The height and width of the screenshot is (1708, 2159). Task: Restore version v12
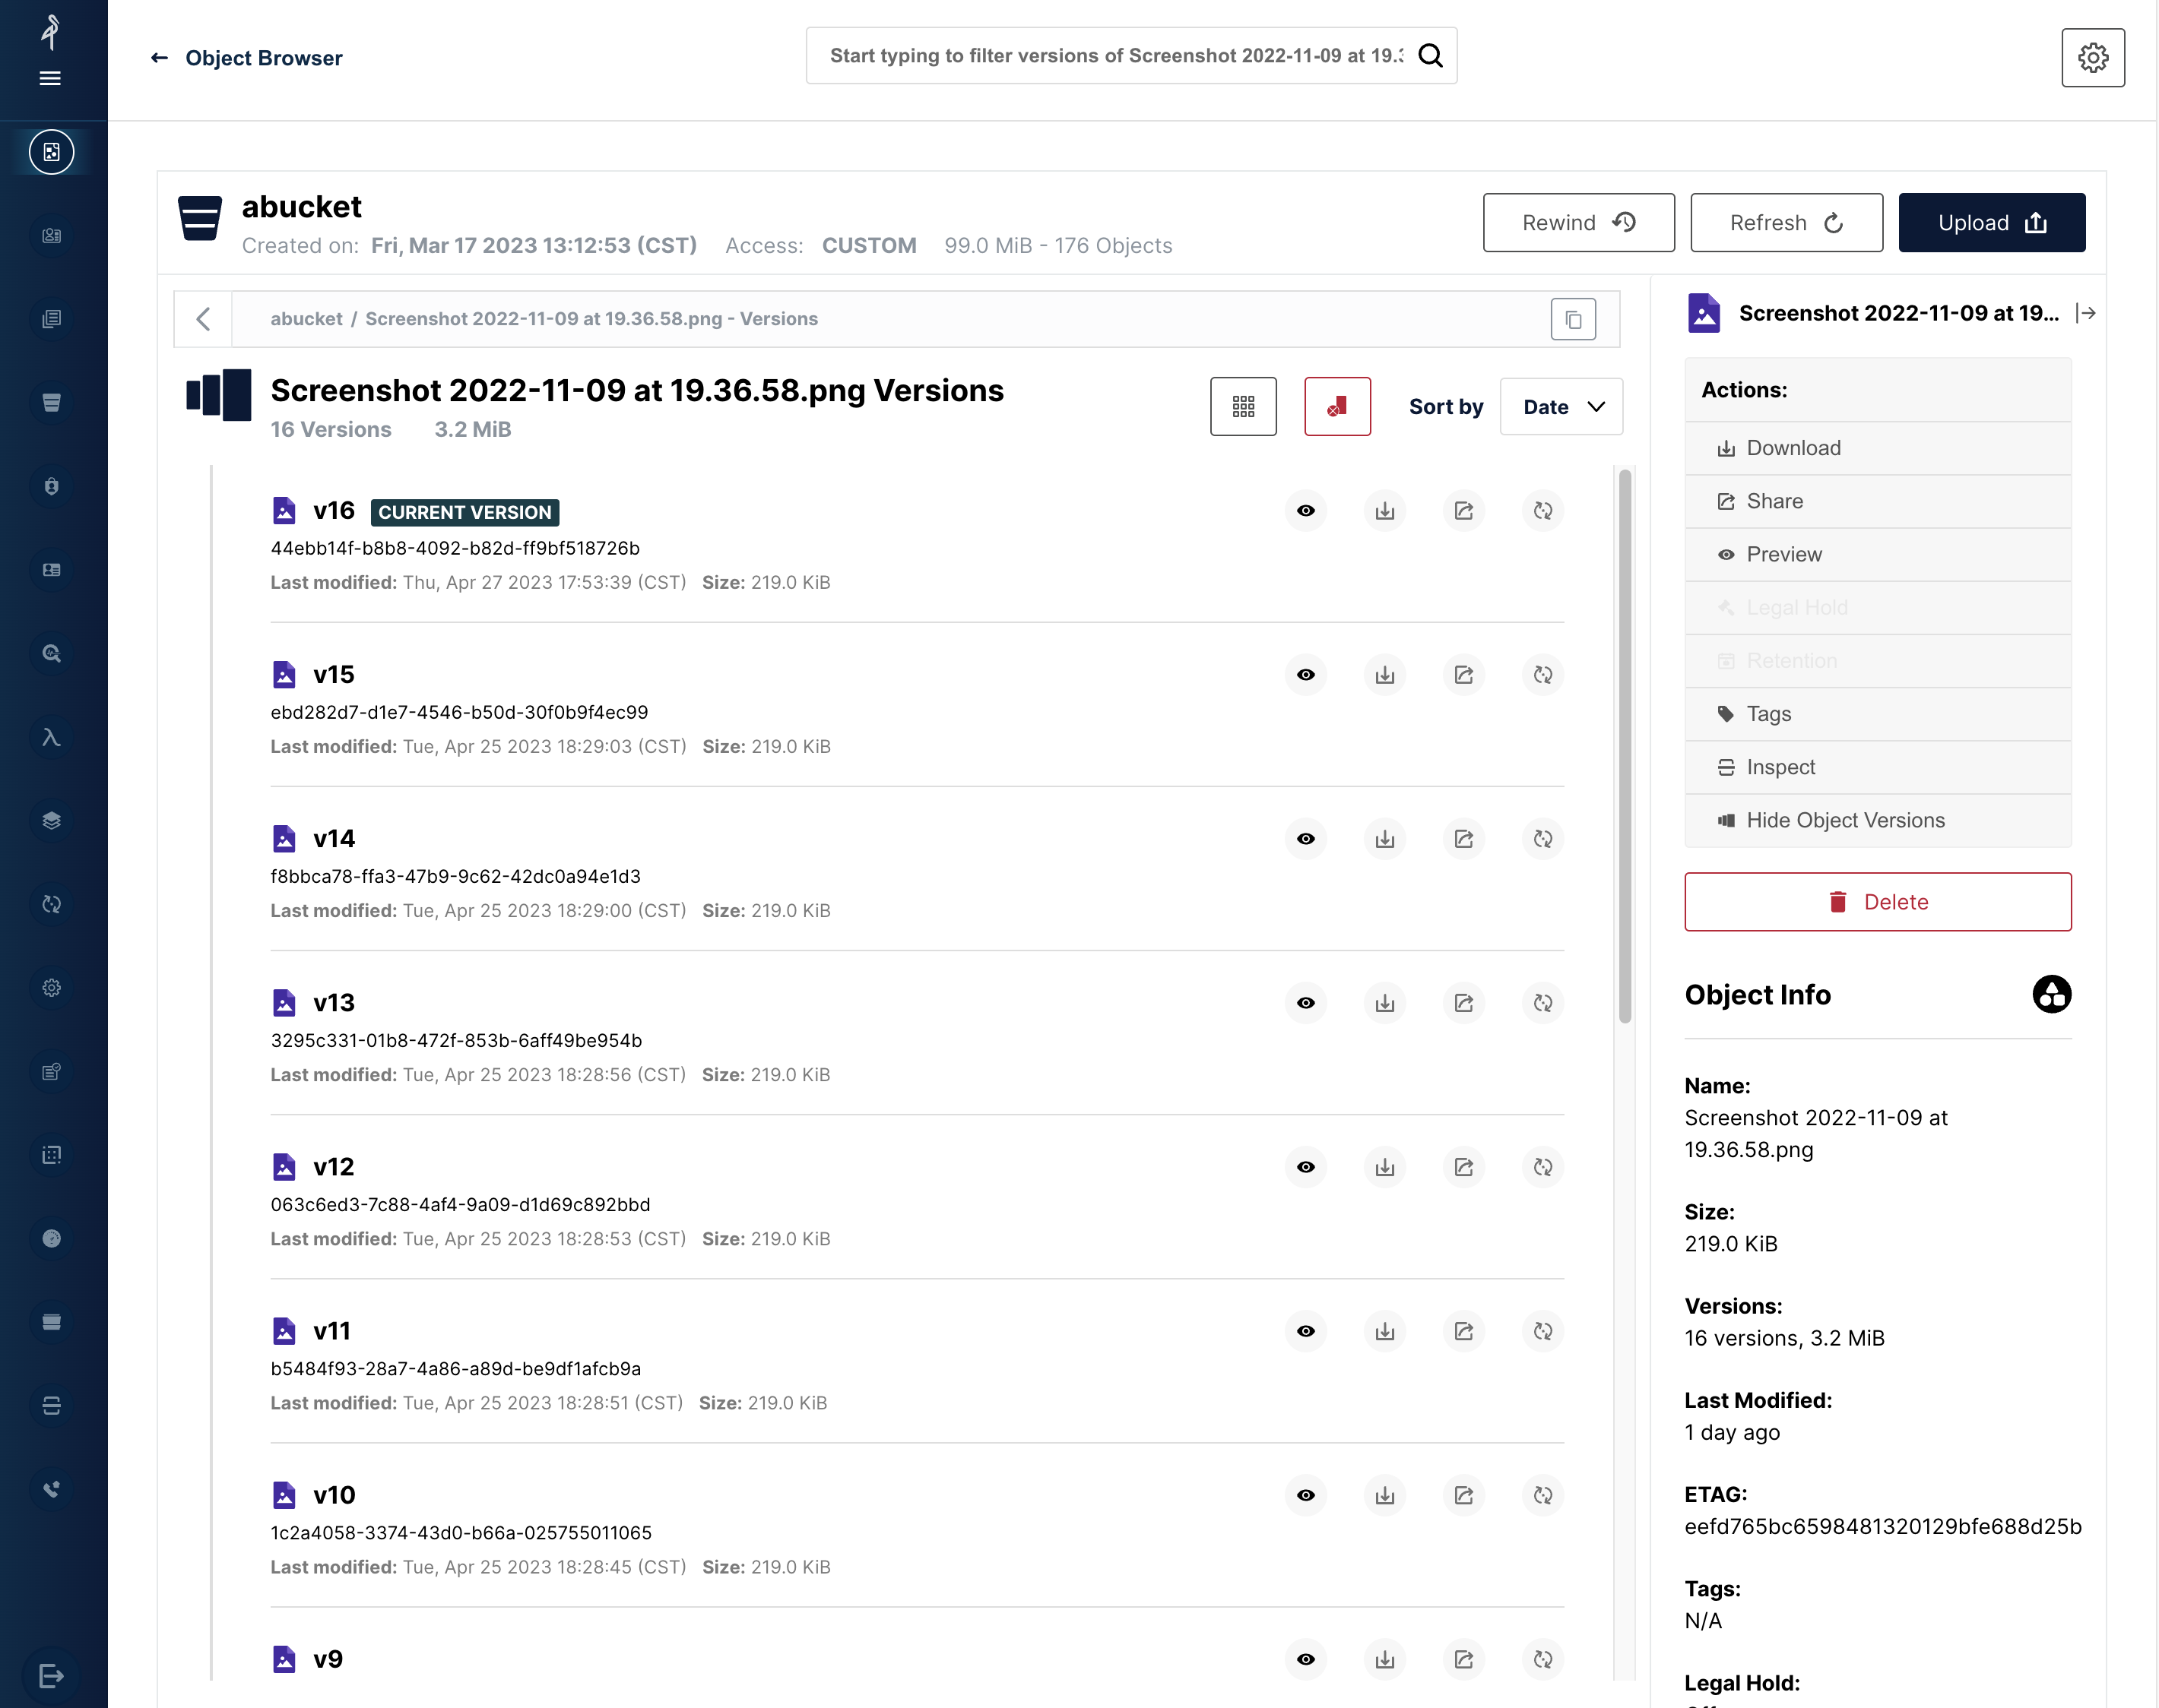click(x=1542, y=1167)
